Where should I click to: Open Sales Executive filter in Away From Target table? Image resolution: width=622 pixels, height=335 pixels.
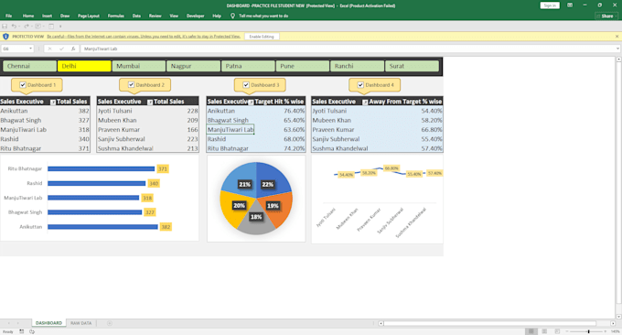click(365, 102)
